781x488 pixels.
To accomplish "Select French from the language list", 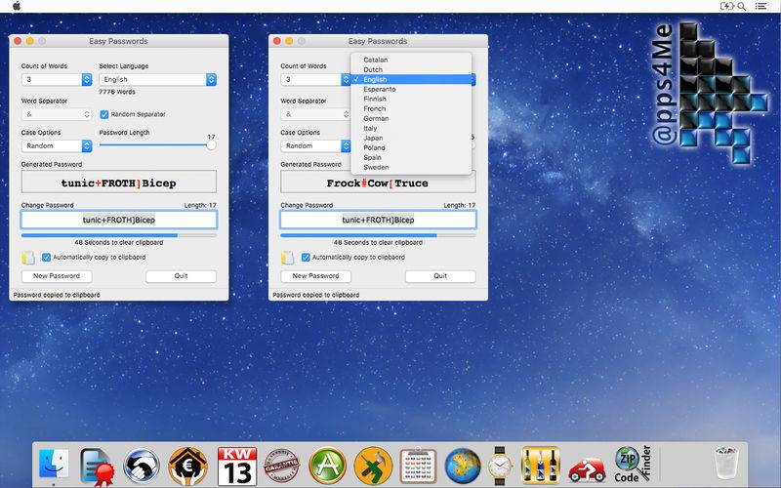I will tap(411, 108).
